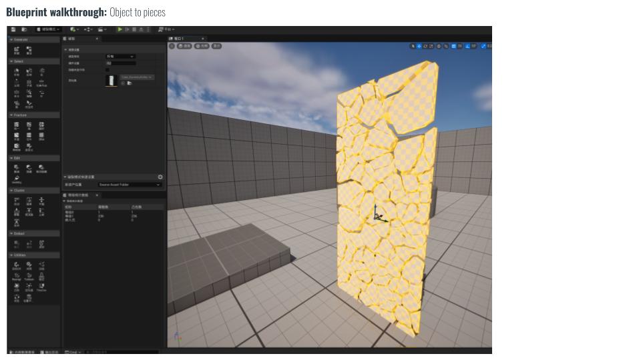The height and width of the screenshot is (360, 641).
Task: Click the first tool in Cluster section
Action: 17,201
